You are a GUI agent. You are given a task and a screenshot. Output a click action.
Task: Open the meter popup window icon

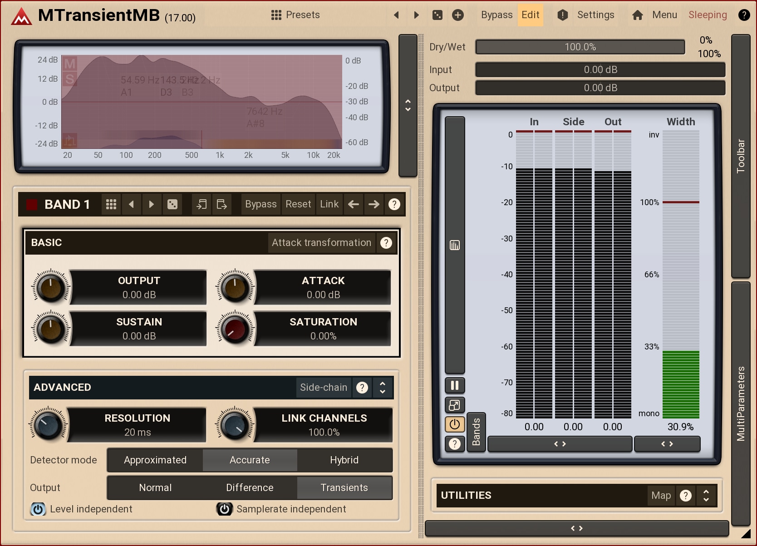point(454,405)
